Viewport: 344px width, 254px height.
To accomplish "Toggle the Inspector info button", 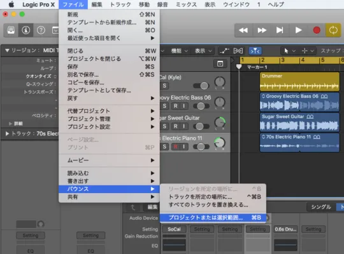I will [x=26, y=30].
